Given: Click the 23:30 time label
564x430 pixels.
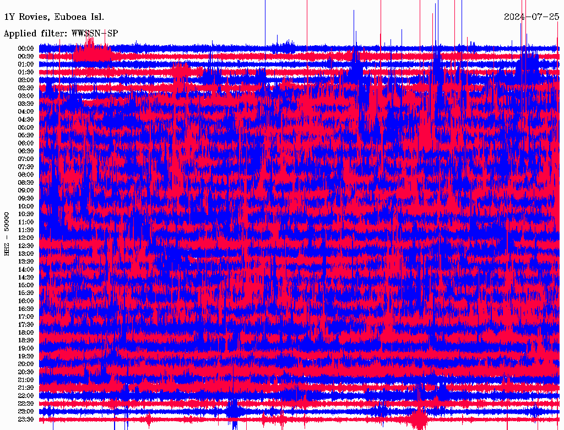Looking at the screenshot, I should [x=26, y=420].
